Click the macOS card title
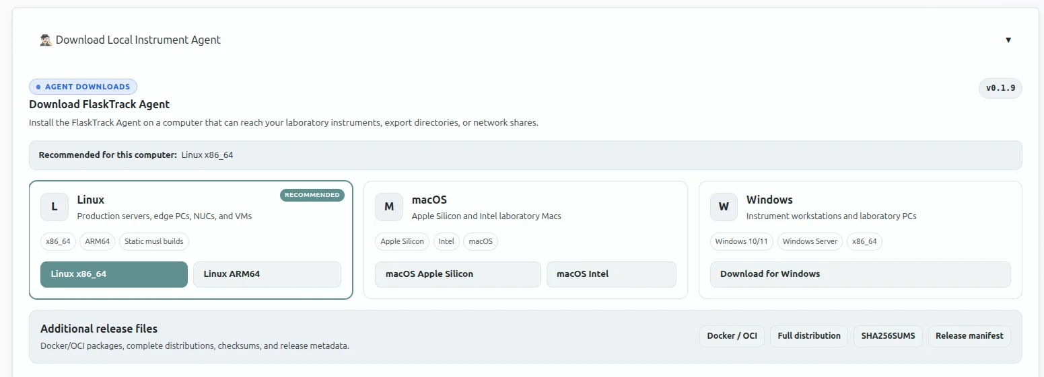 pos(429,200)
